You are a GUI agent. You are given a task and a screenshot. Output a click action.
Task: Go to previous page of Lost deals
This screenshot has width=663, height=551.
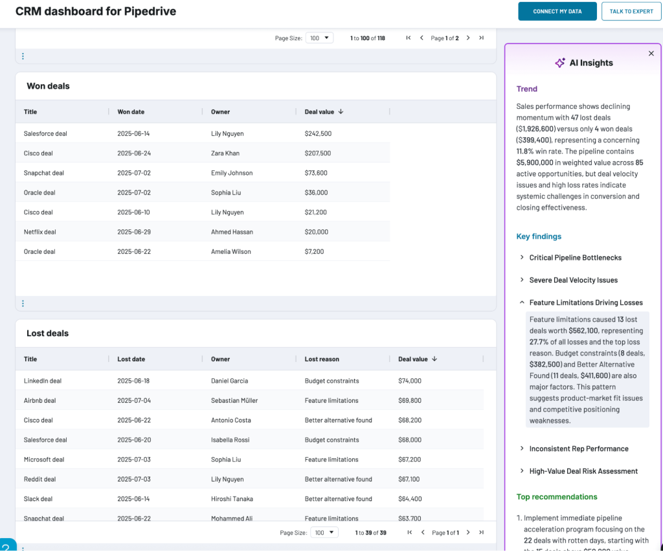(423, 532)
